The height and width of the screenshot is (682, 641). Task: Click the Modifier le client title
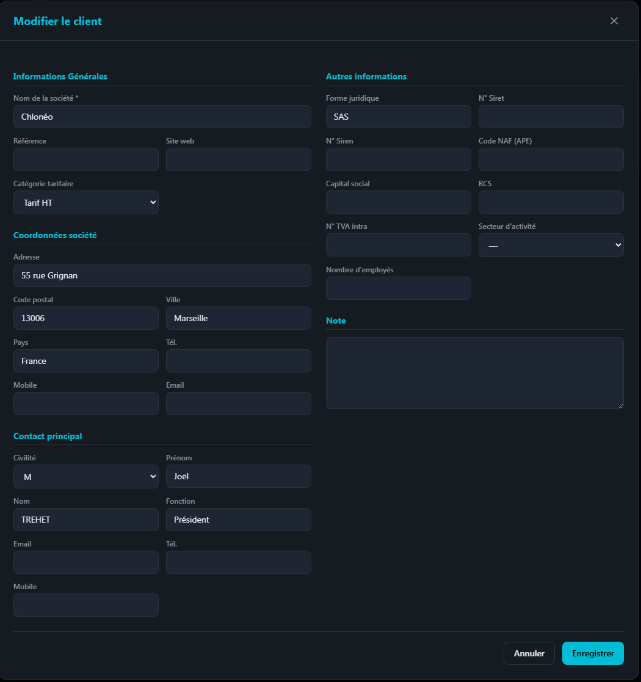(x=57, y=21)
